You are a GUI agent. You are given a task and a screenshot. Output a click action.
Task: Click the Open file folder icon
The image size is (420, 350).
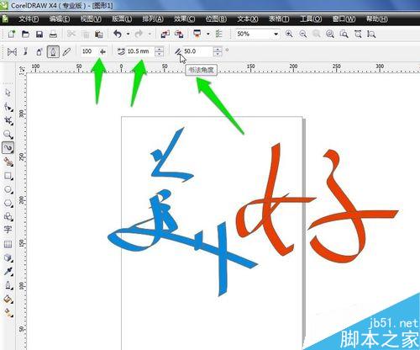[25, 34]
